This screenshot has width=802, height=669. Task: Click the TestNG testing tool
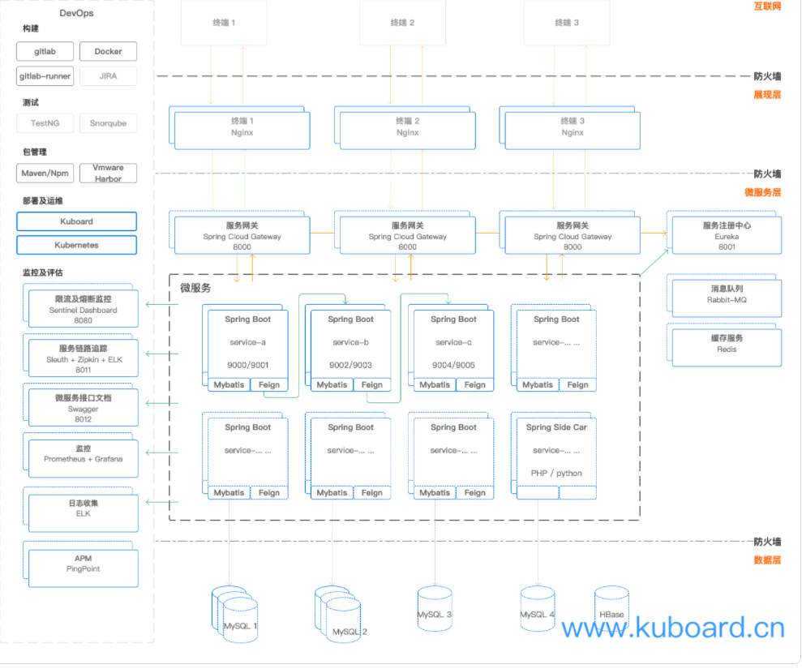point(45,122)
